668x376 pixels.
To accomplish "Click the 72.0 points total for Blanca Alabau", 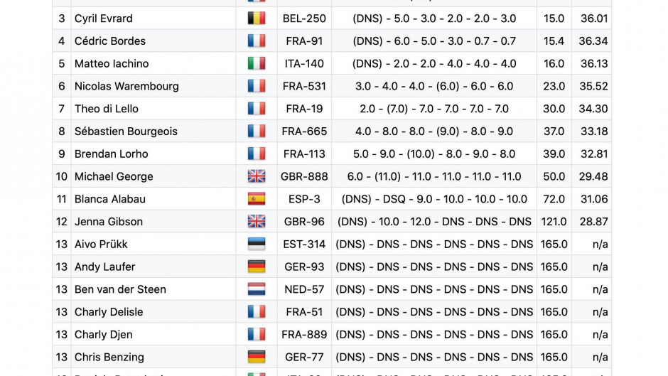I will pos(554,199).
